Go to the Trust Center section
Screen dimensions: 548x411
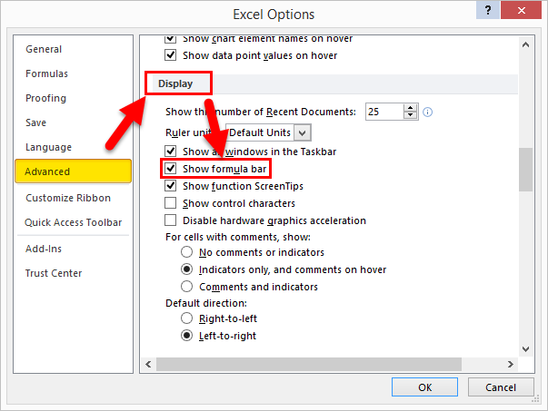coord(54,273)
